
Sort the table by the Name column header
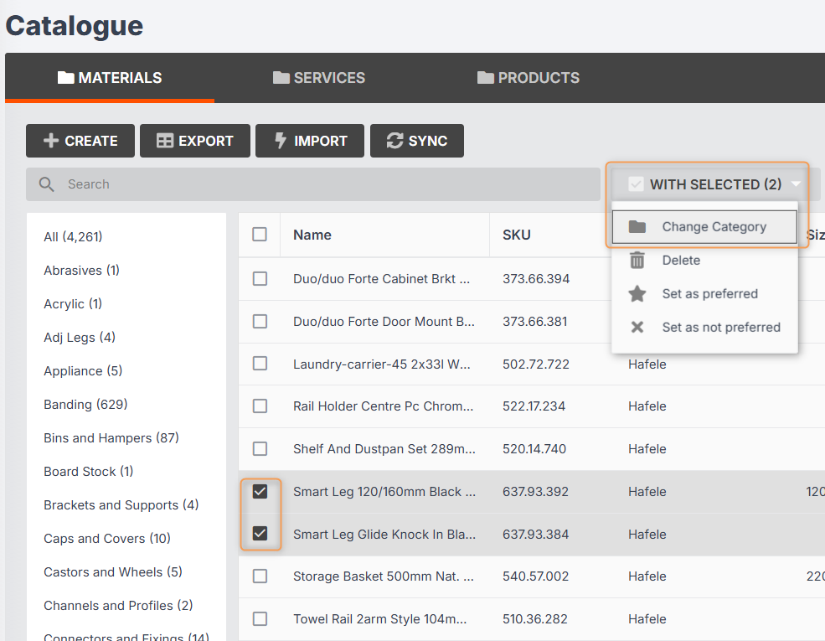312,235
